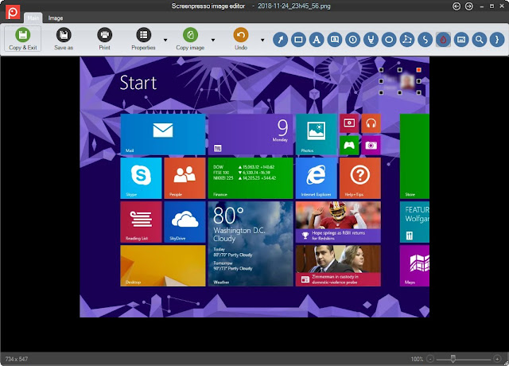Click the Print icon
The height and width of the screenshot is (366, 509).
click(x=104, y=35)
